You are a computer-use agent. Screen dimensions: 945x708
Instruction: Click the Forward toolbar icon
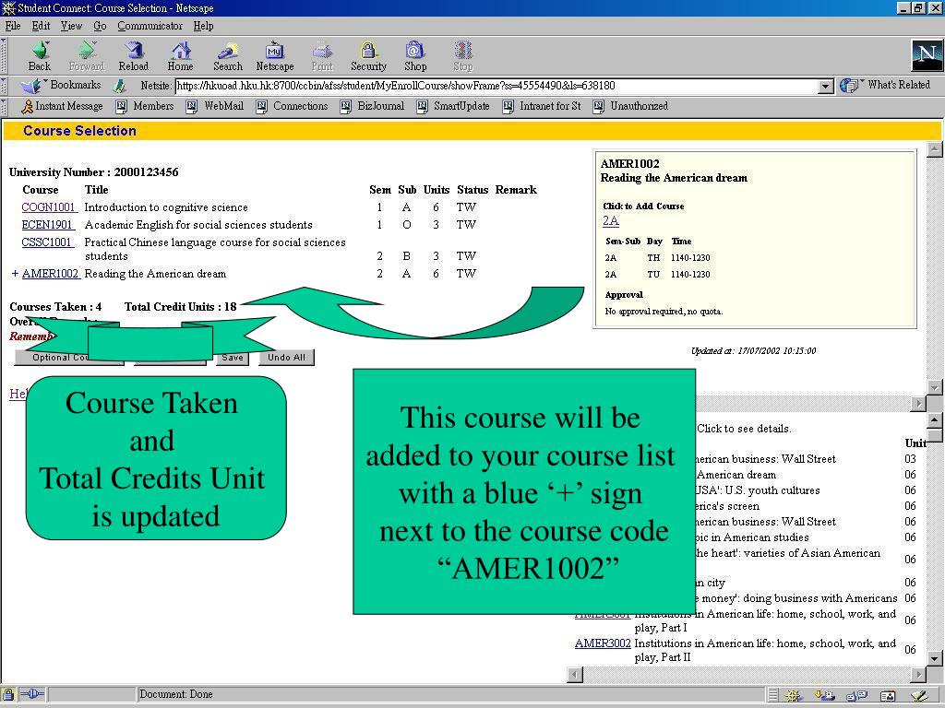(x=87, y=56)
